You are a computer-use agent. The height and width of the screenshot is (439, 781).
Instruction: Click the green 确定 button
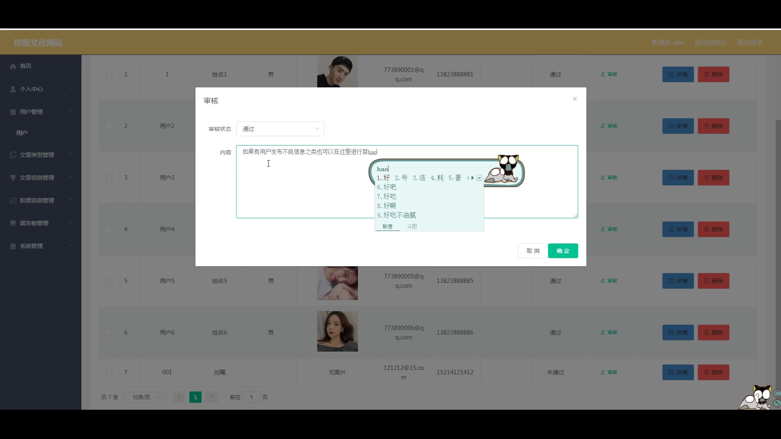(563, 251)
